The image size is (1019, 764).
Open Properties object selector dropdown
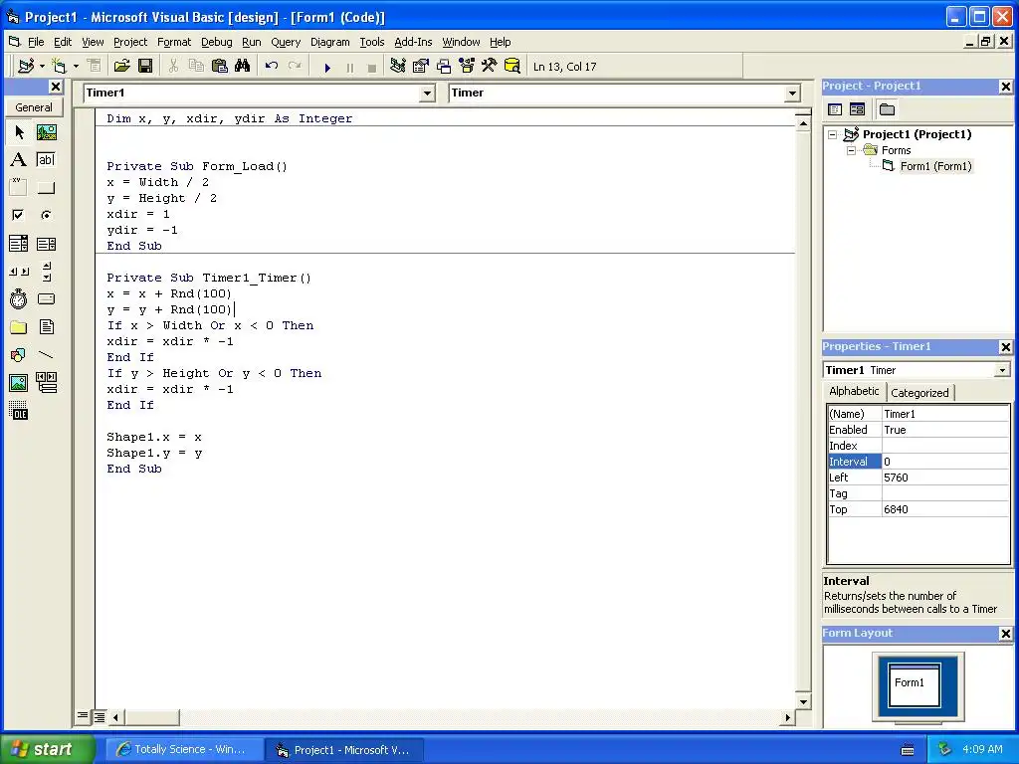pos(1003,370)
